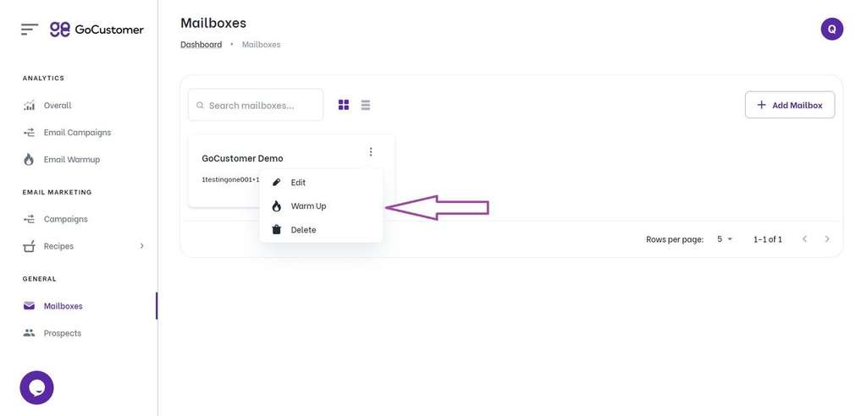867x416 pixels.
Task: Click the search magnifier icon
Action: coord(200,105)
